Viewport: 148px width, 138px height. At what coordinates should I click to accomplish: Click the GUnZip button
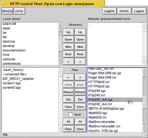7,11
